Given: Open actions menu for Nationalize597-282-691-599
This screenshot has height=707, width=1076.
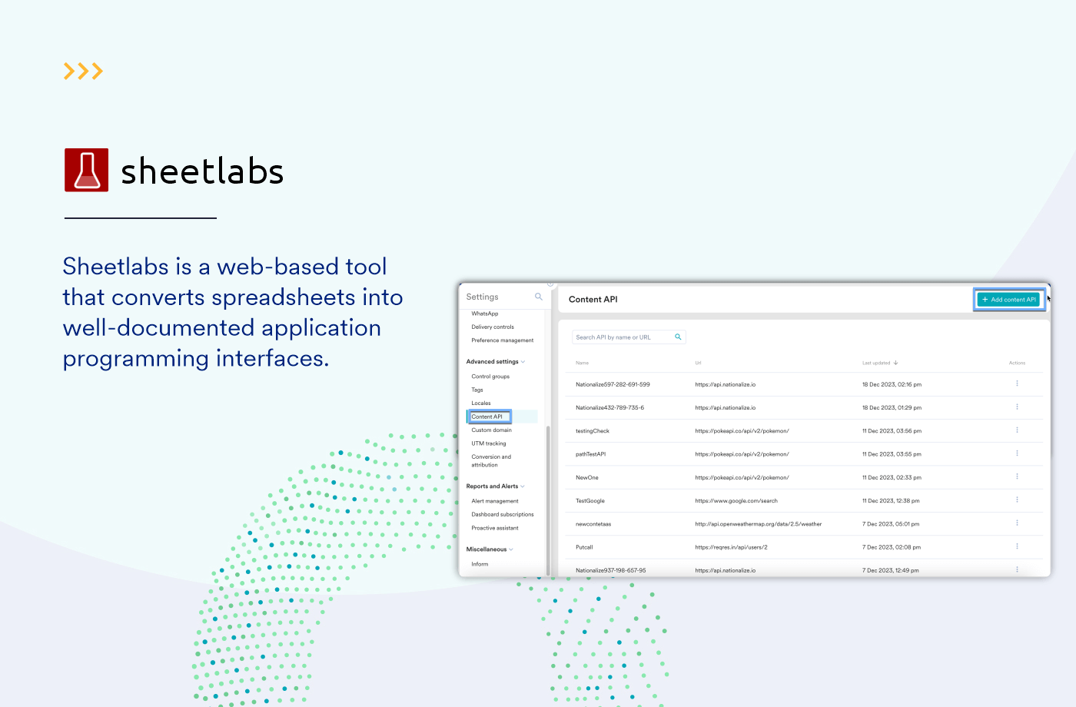Looking at the screenshot, I should pos(1017,383).
